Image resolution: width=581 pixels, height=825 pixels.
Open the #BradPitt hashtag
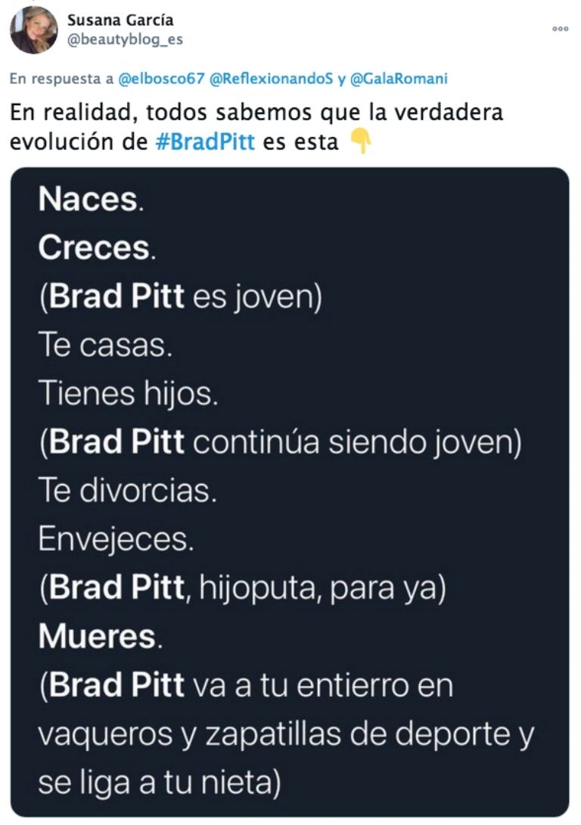point(204,142)
